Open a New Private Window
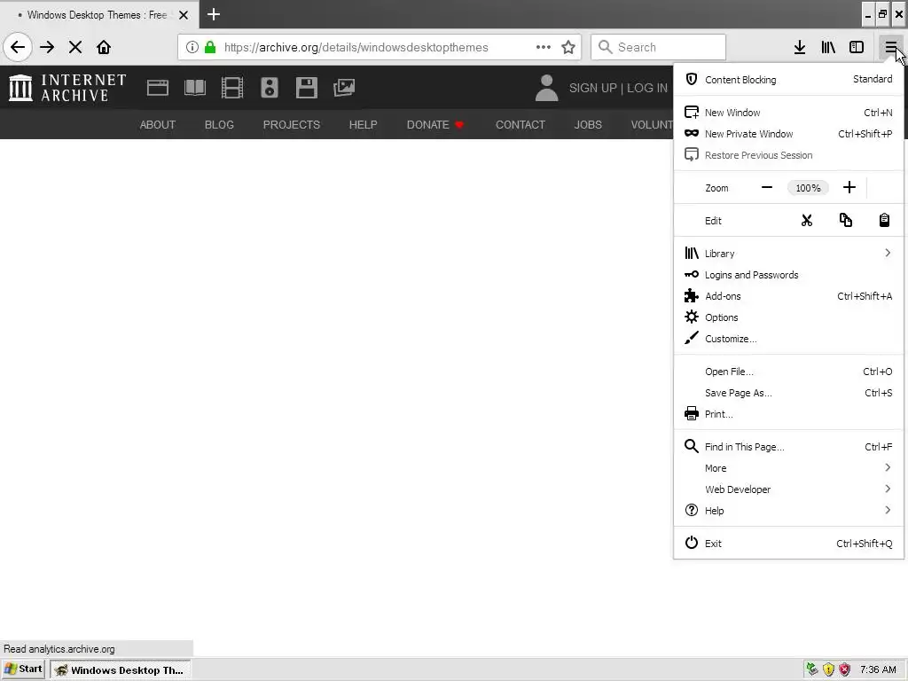 pos(788,134)
